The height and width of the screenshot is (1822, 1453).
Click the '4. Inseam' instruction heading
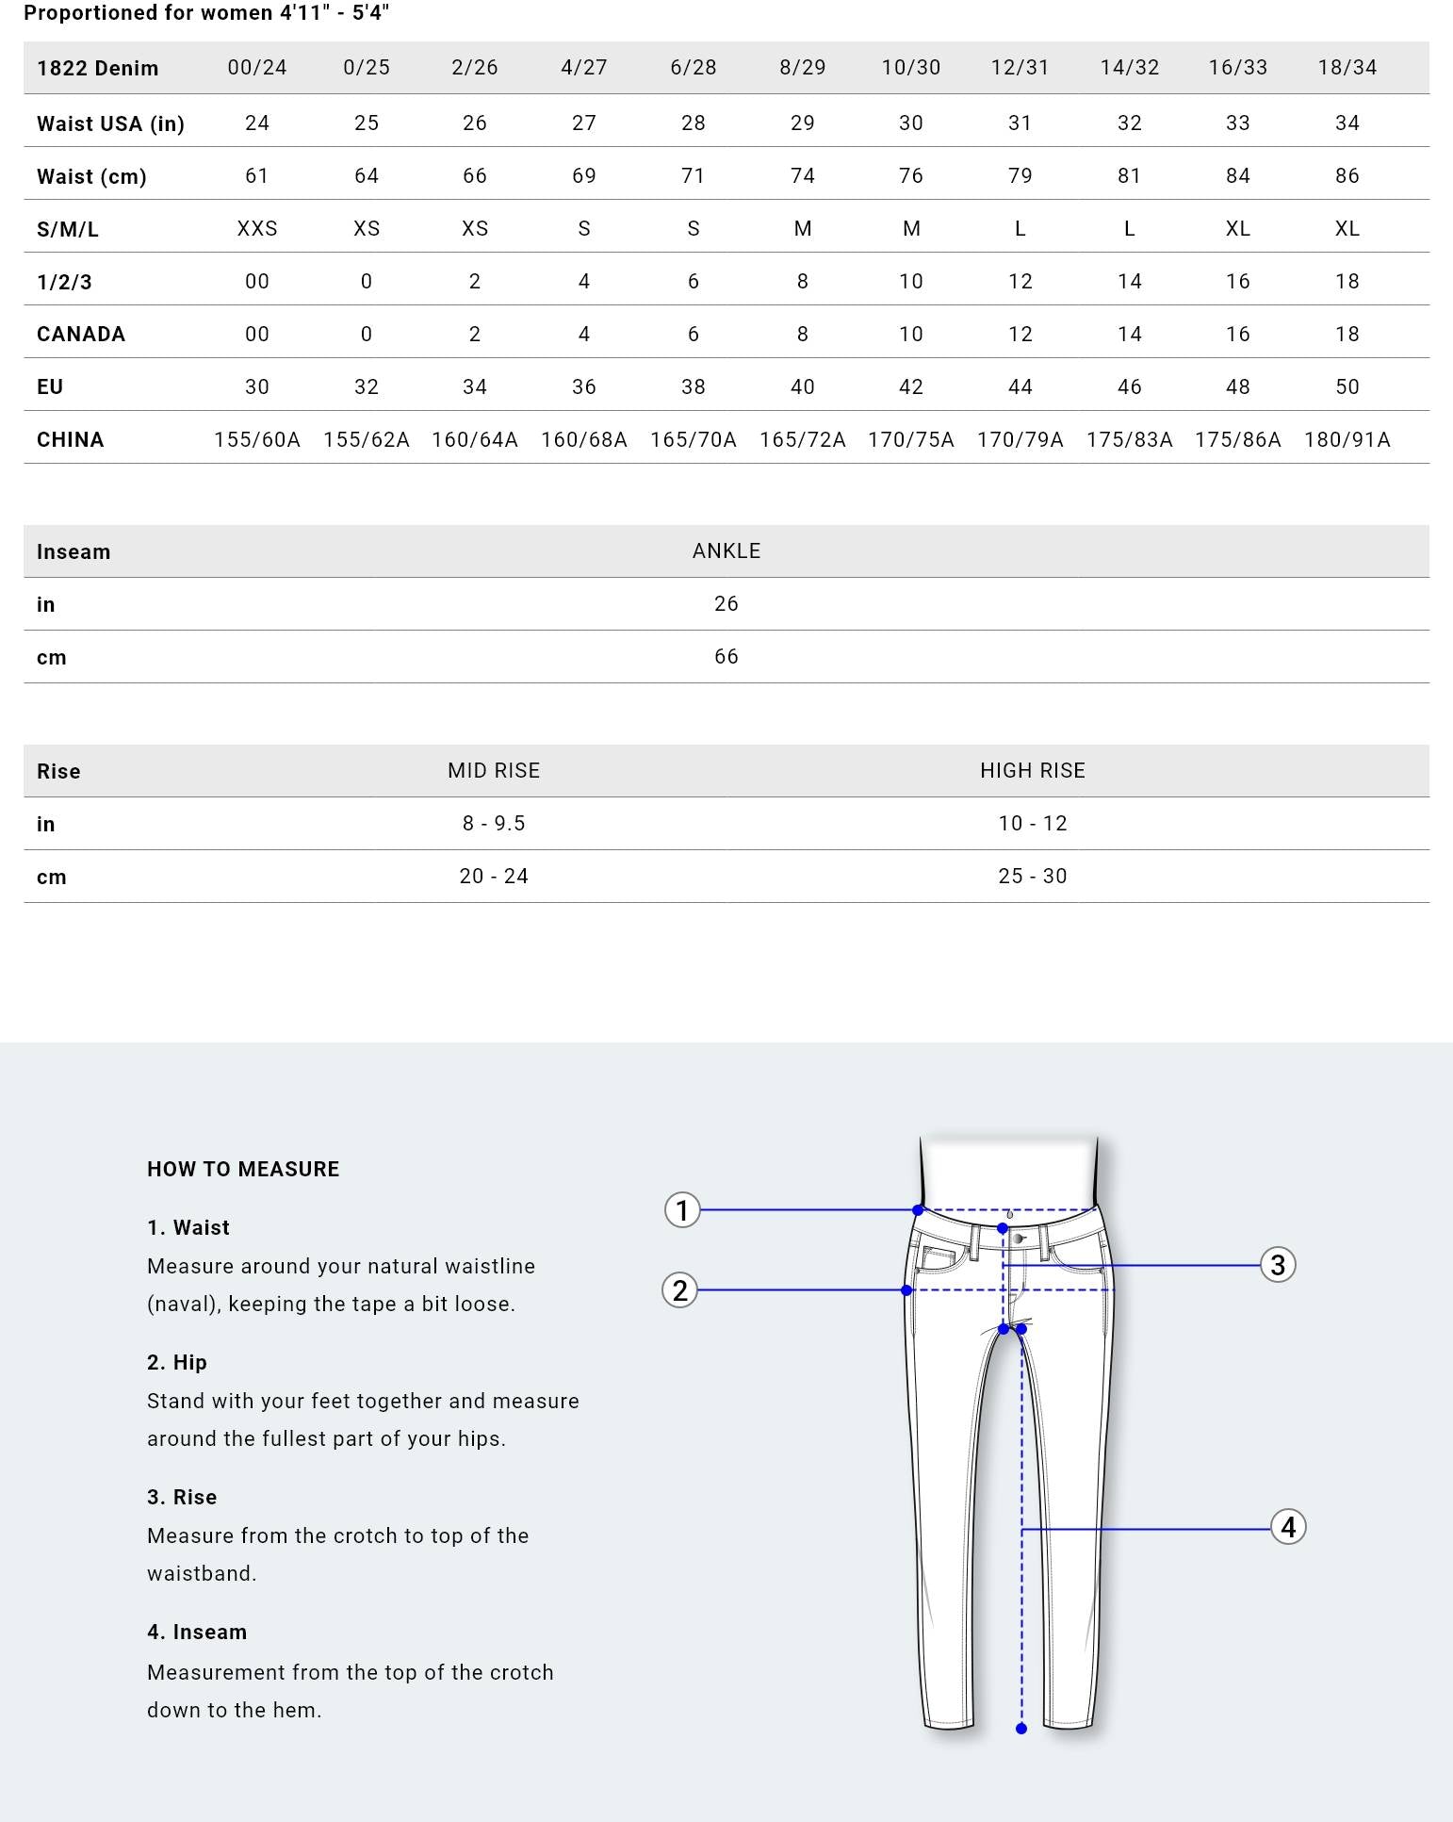pyautogui.click(x=197, y=1633)
